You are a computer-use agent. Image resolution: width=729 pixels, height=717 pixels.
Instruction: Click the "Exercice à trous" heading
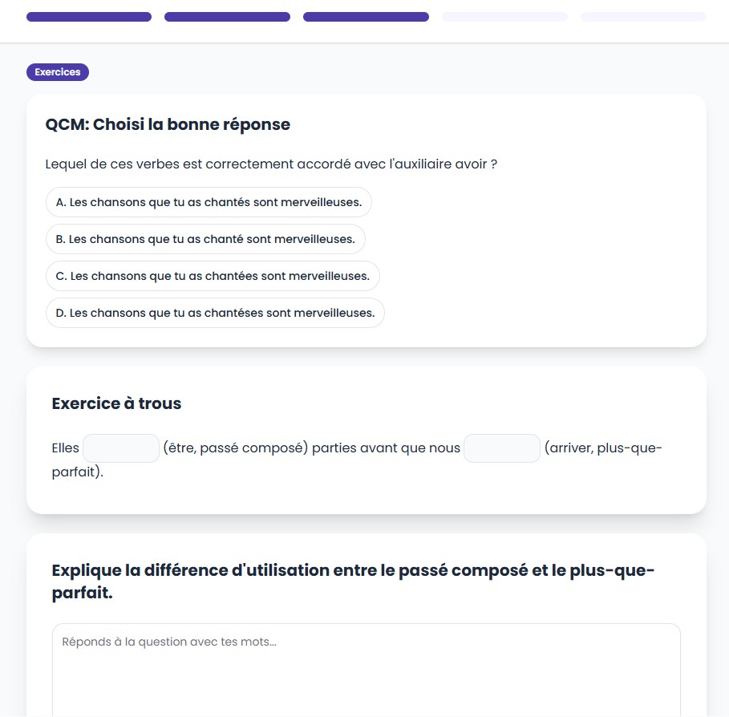(x=116, y=403)
